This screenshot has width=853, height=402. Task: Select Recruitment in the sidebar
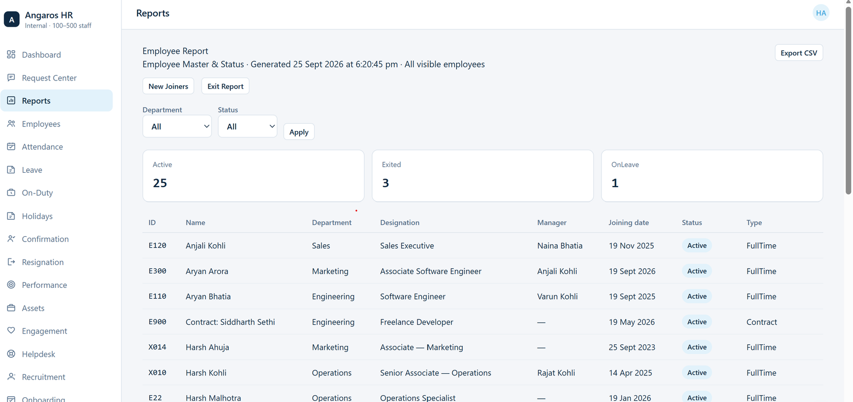(x=57, y=377)
